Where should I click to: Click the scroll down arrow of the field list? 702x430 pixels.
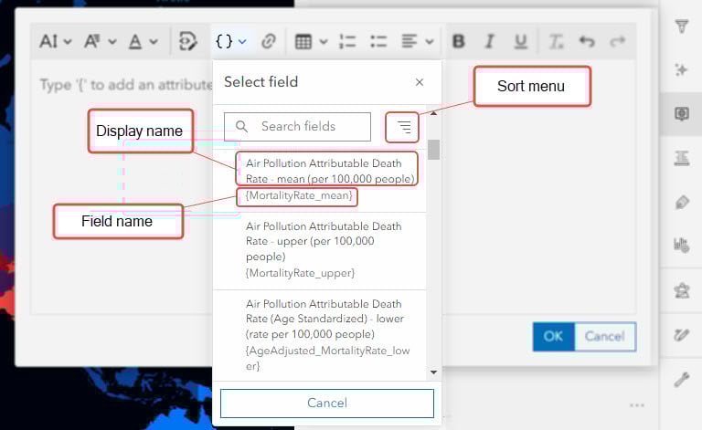coord(433,372)
